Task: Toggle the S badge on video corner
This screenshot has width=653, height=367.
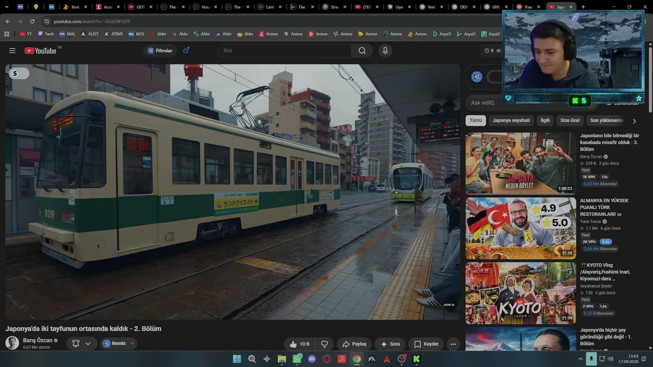Action: point(19,73)
